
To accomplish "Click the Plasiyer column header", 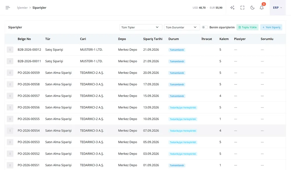I will 240,39.
